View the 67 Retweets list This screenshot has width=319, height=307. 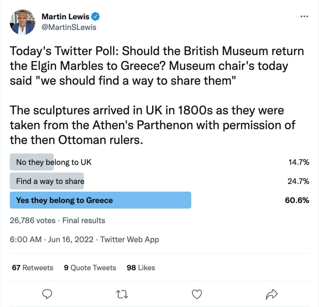coord(32,268)
